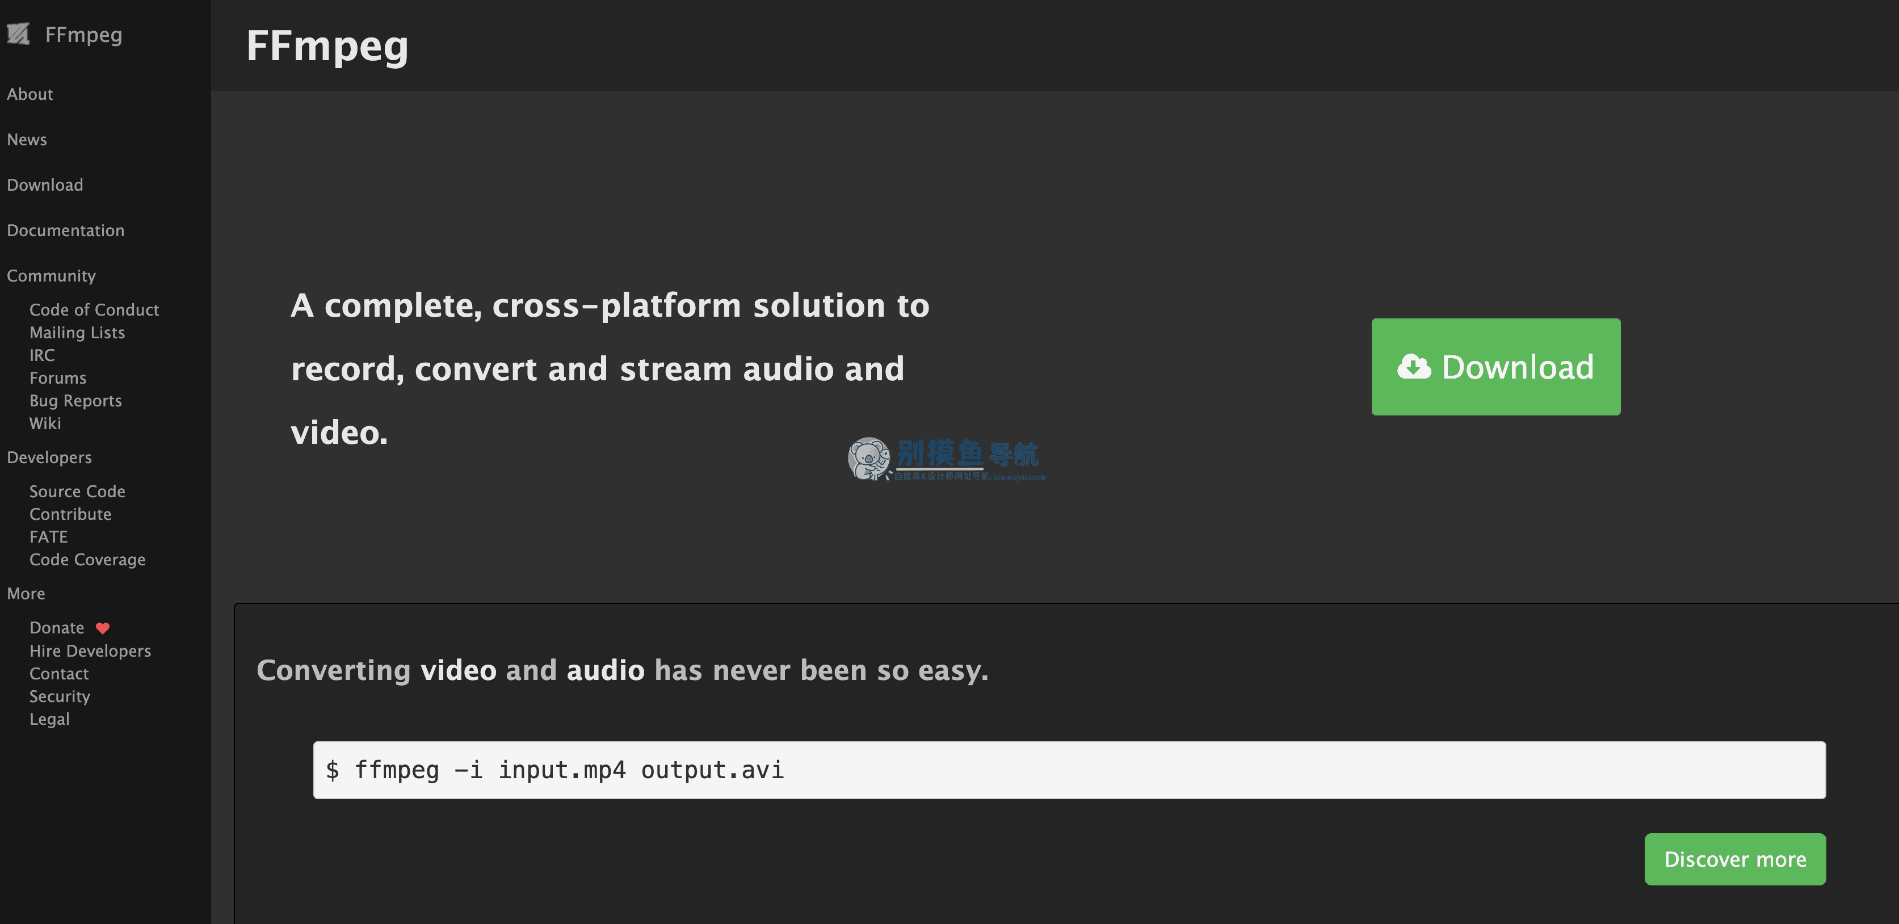Click the FFmpeg page title heading

click(x=327, y=46)
